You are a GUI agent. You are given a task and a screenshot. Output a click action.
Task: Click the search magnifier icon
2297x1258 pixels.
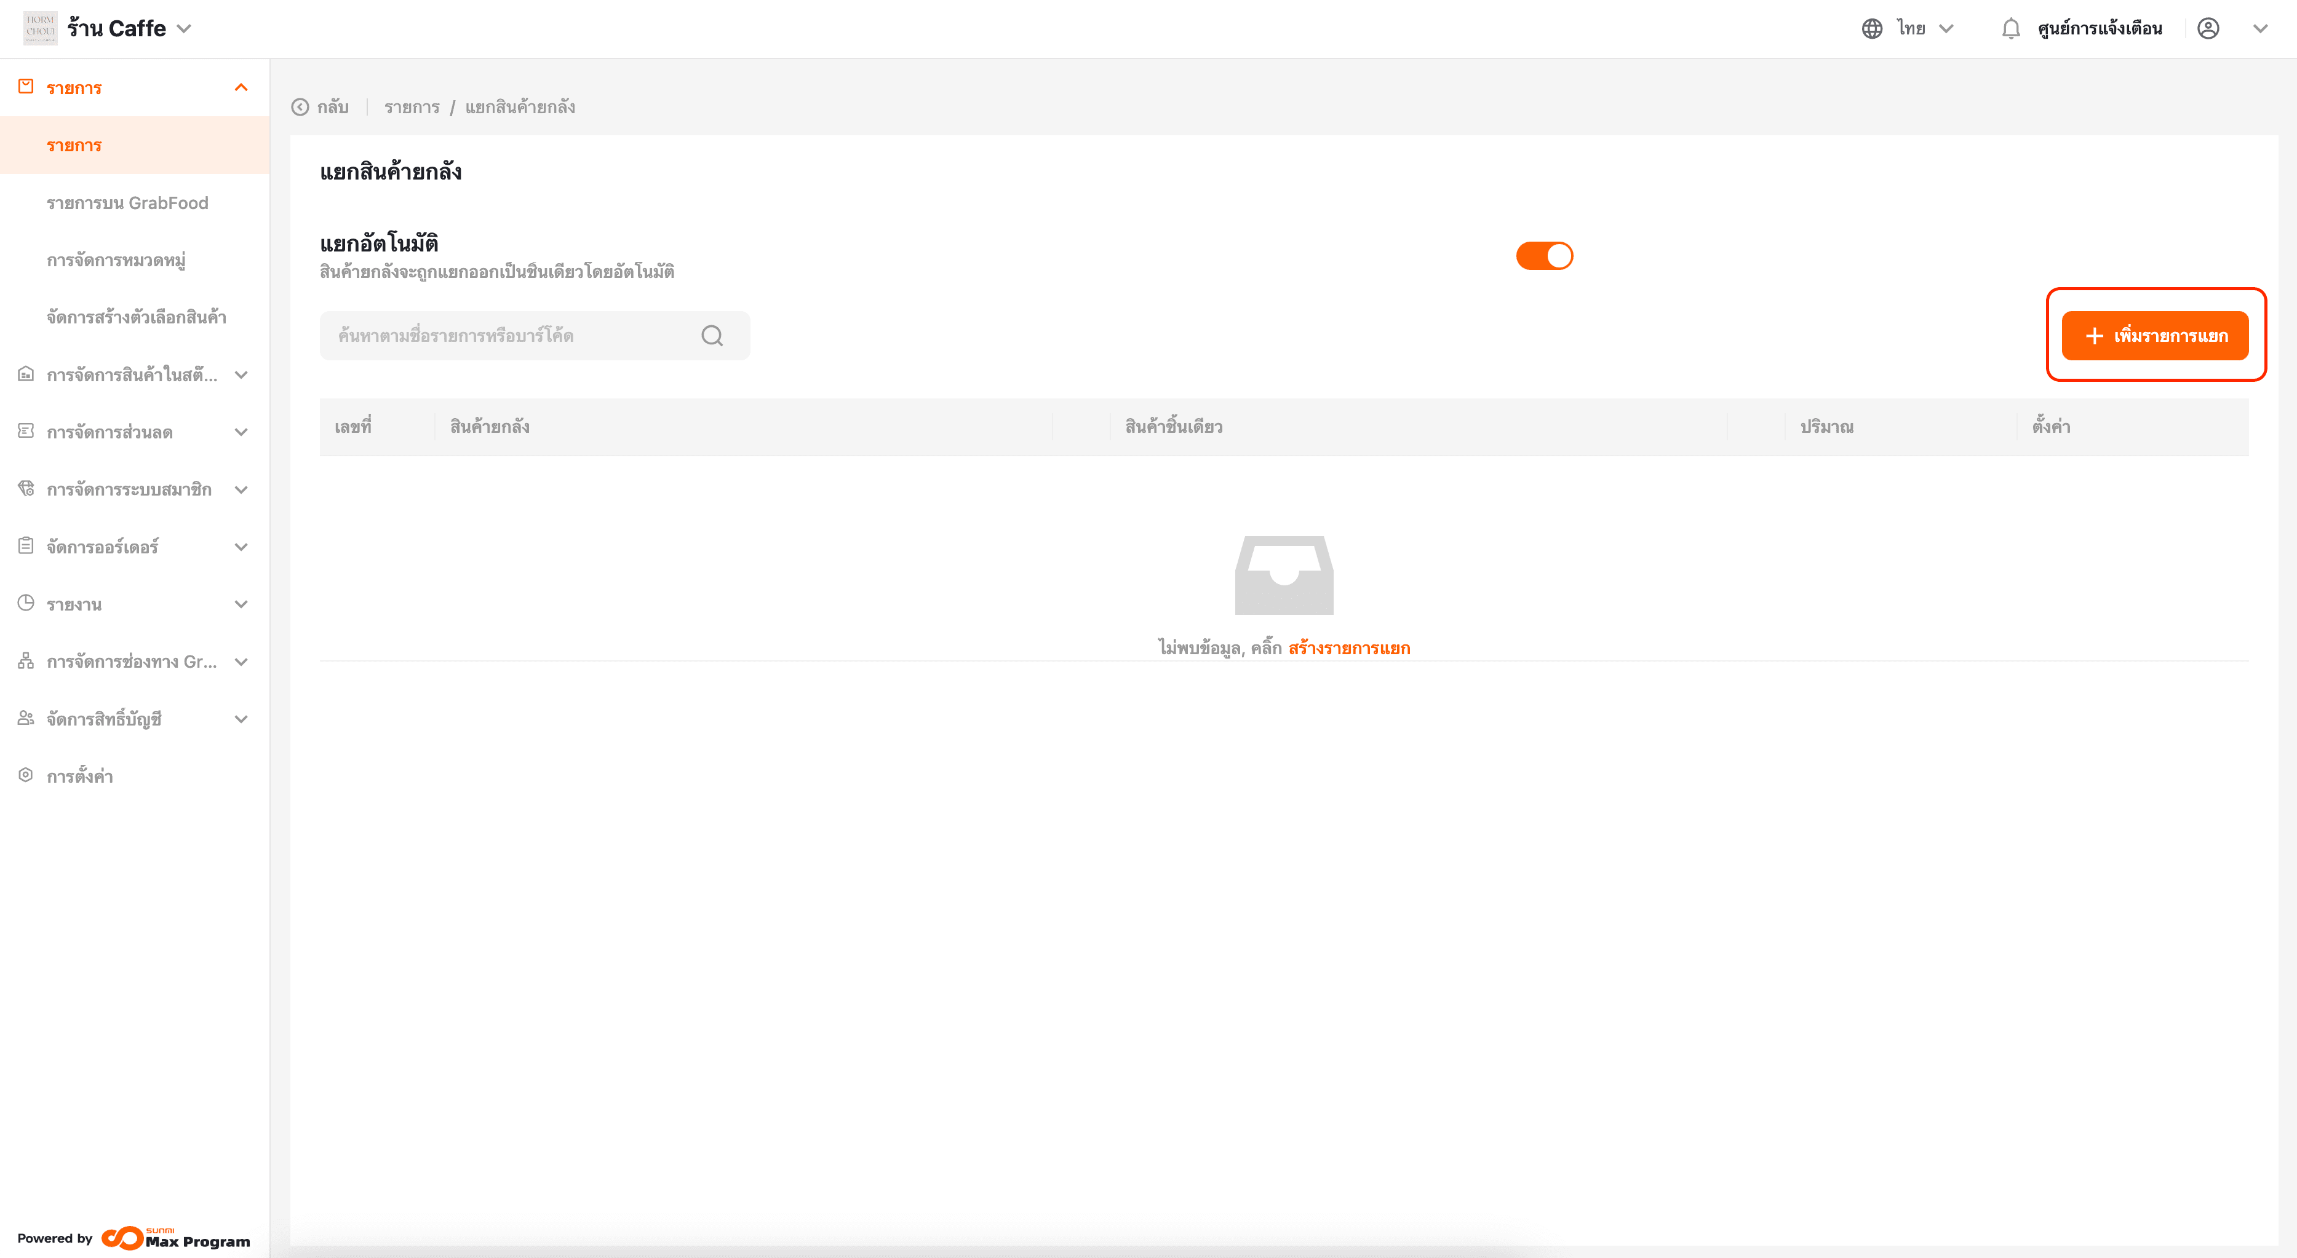(712, 335)
